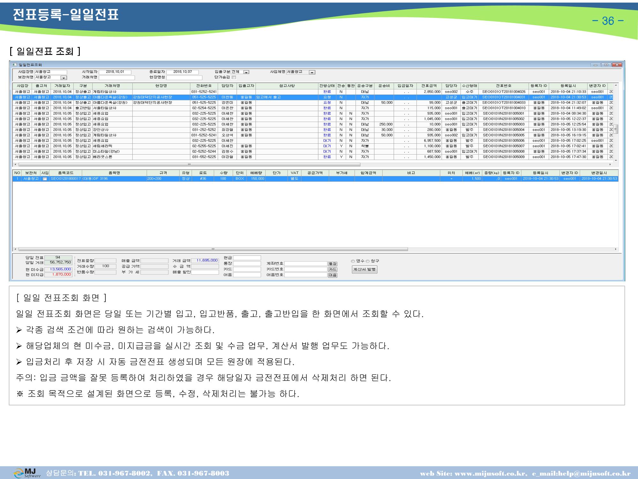Close the 일일전표조회 window

click(x=617, y=65)
